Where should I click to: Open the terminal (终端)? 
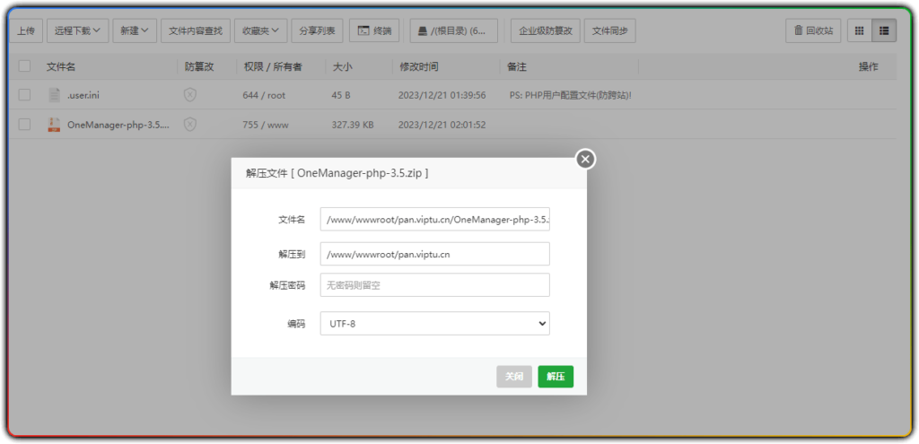[374, 30]
